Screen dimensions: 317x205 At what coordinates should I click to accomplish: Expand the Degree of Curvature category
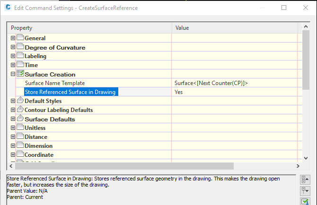tap(13, 47)
